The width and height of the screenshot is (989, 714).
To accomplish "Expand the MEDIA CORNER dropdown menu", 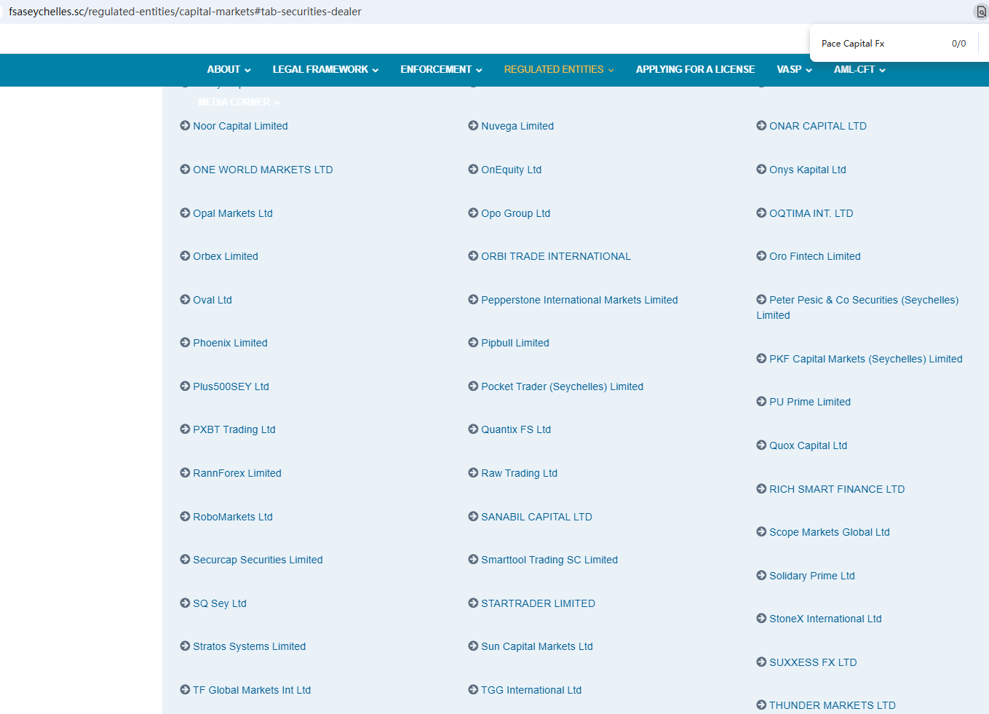I will coord(239,103).
